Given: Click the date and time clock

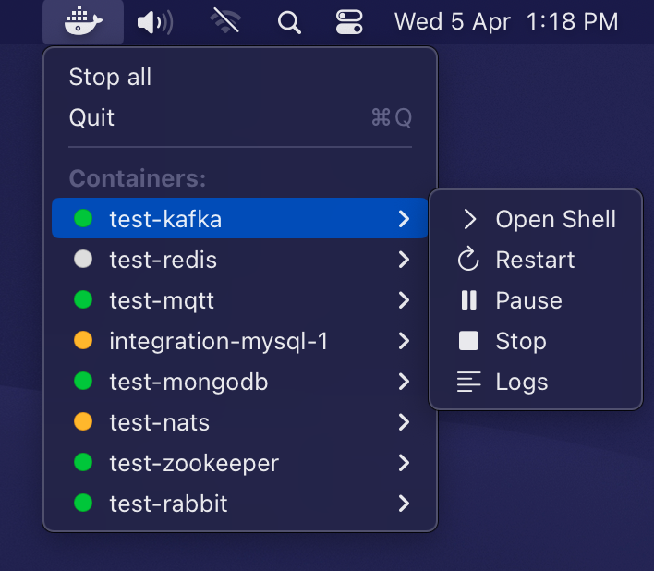Looking at the screenshot, I should (x=506, y=21).
